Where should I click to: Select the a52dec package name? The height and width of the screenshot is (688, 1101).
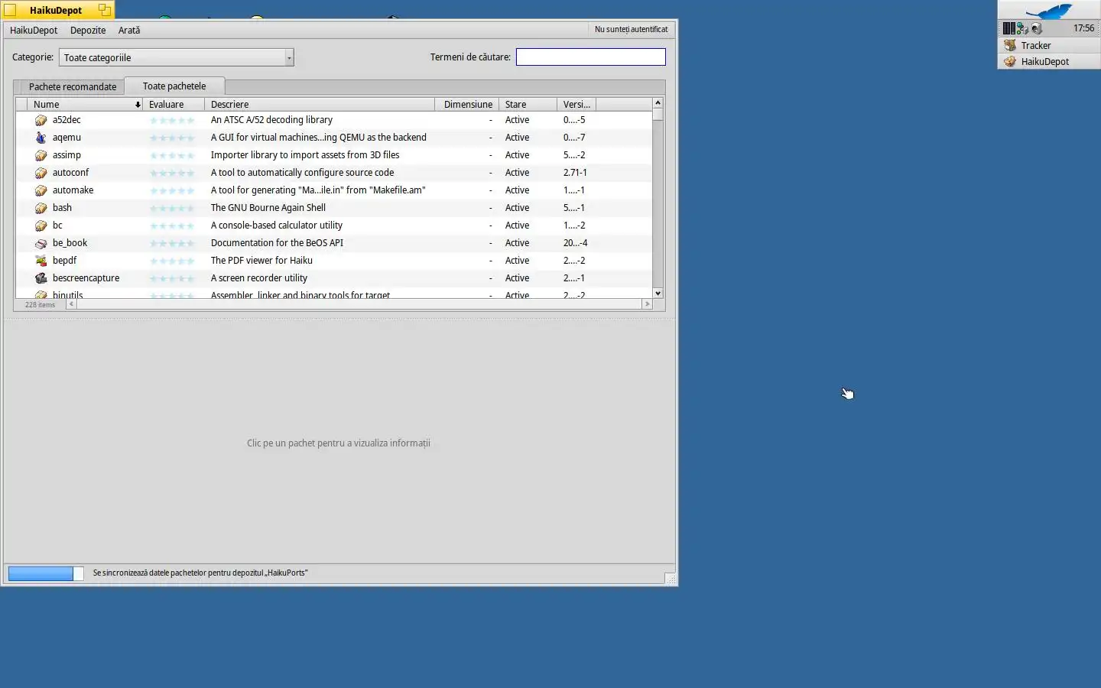click(x=67, y=120)
